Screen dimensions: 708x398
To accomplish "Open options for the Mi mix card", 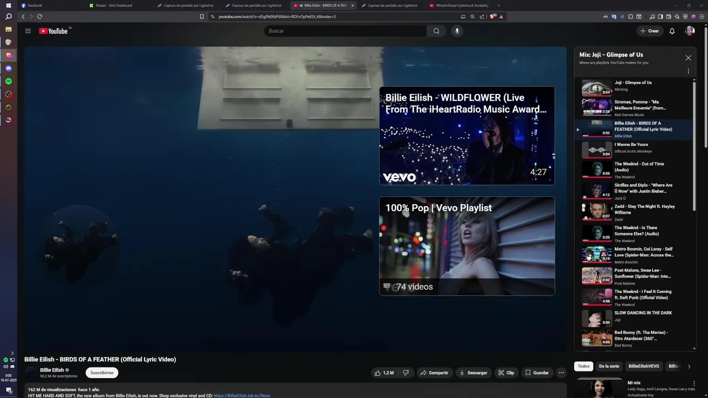I will pos(694,383).
